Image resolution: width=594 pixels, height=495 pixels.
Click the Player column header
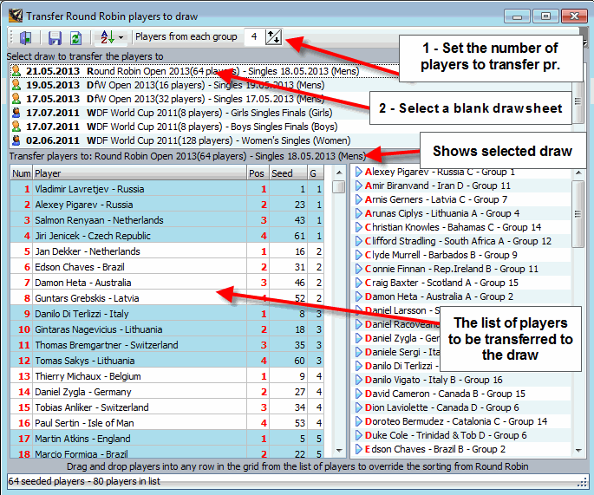point(139,173)
